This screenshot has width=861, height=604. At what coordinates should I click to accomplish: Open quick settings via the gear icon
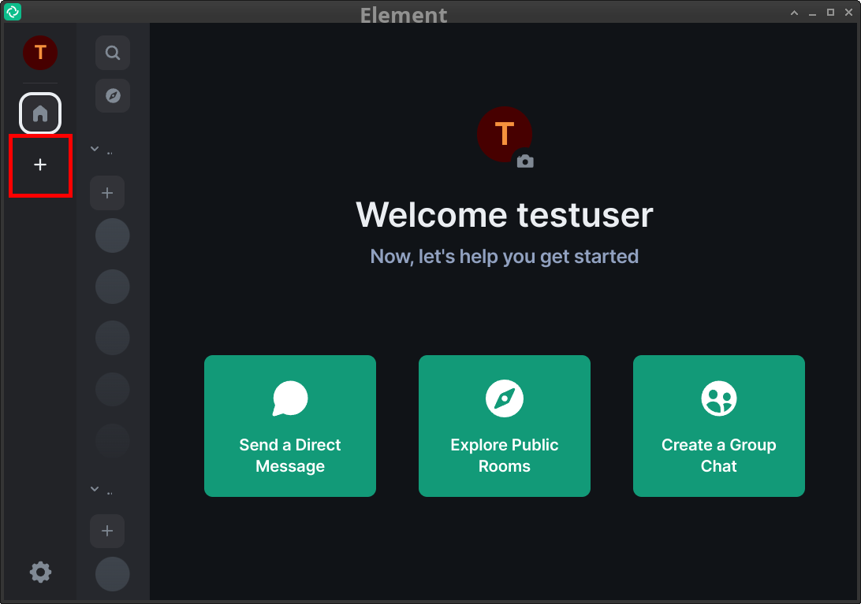(40, 572)
